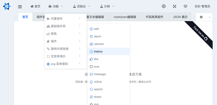Select the search submenu item
Viewport: 217px width, 105px height.
pos(108,89)
